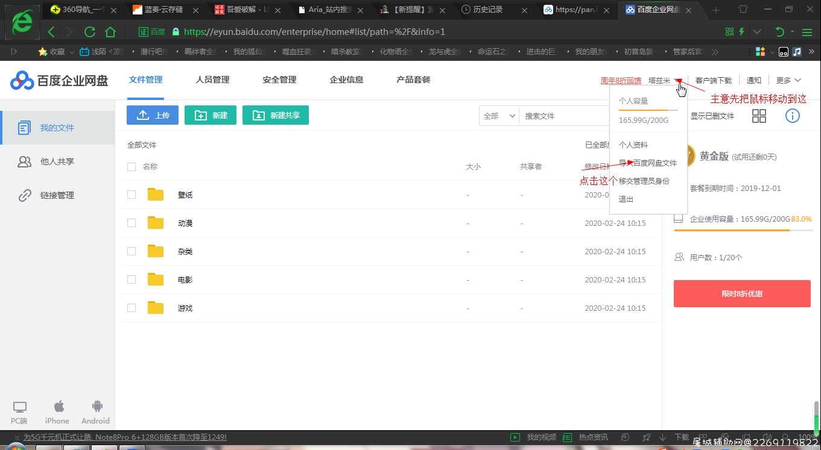Image resolution: width=821 pixels, height=450 pixels.
Task: Click the 下载 arrow in status bar
Action: pos(664,437)
